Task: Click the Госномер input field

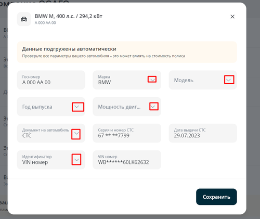Action: [x=51, y=80]
